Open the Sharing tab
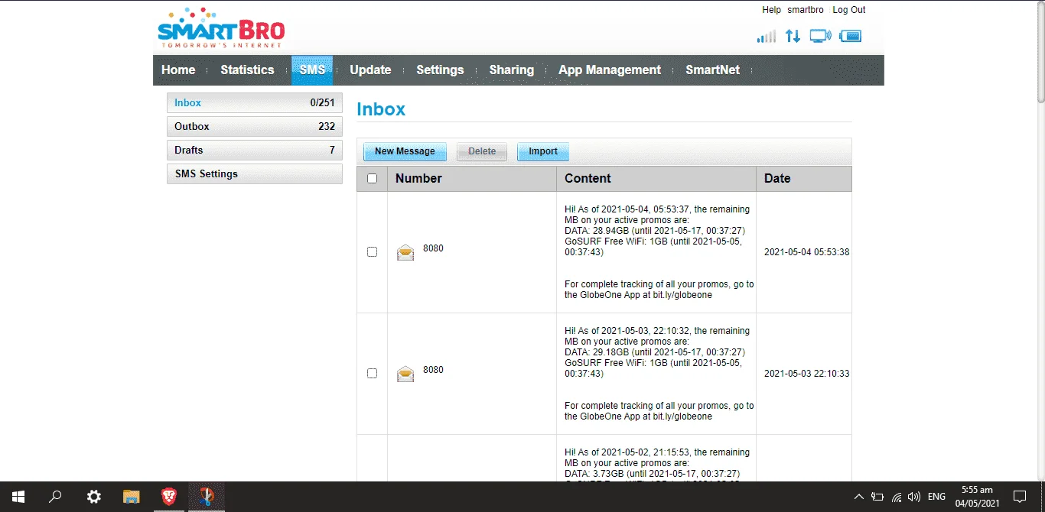The height and width of the screenshot is (512, 1045). (x=512, y=70)
